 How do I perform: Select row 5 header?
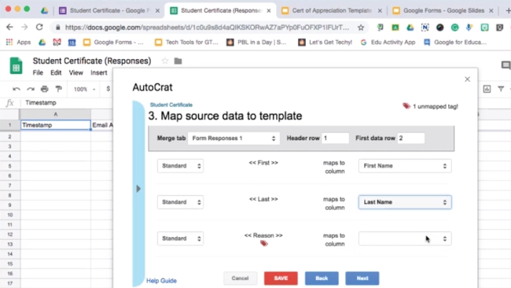click(x=9, y=166)
